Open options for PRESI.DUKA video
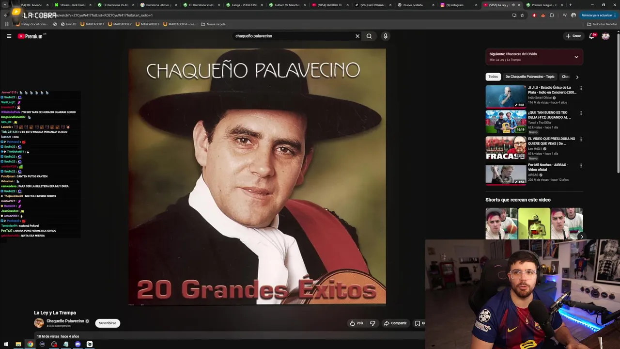Viewport: 620px width, 349px height. 581,140
